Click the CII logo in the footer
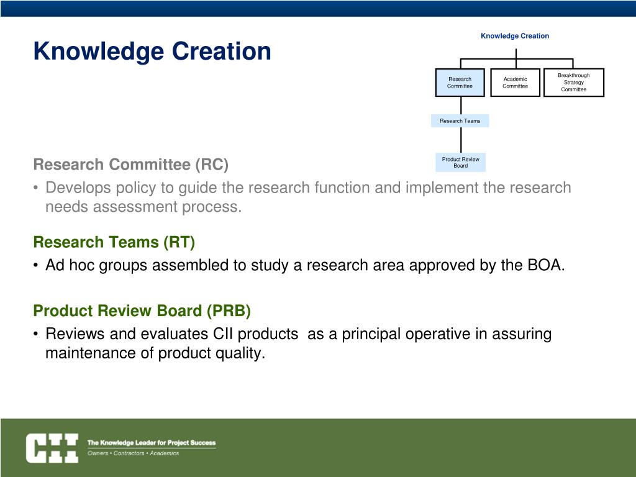The width and height of the screenshot is (636, 477). [52, 448]
